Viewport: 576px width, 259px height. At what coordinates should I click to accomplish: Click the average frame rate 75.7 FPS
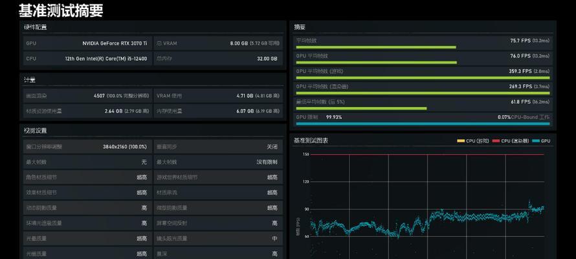click(x=520, y=41)
